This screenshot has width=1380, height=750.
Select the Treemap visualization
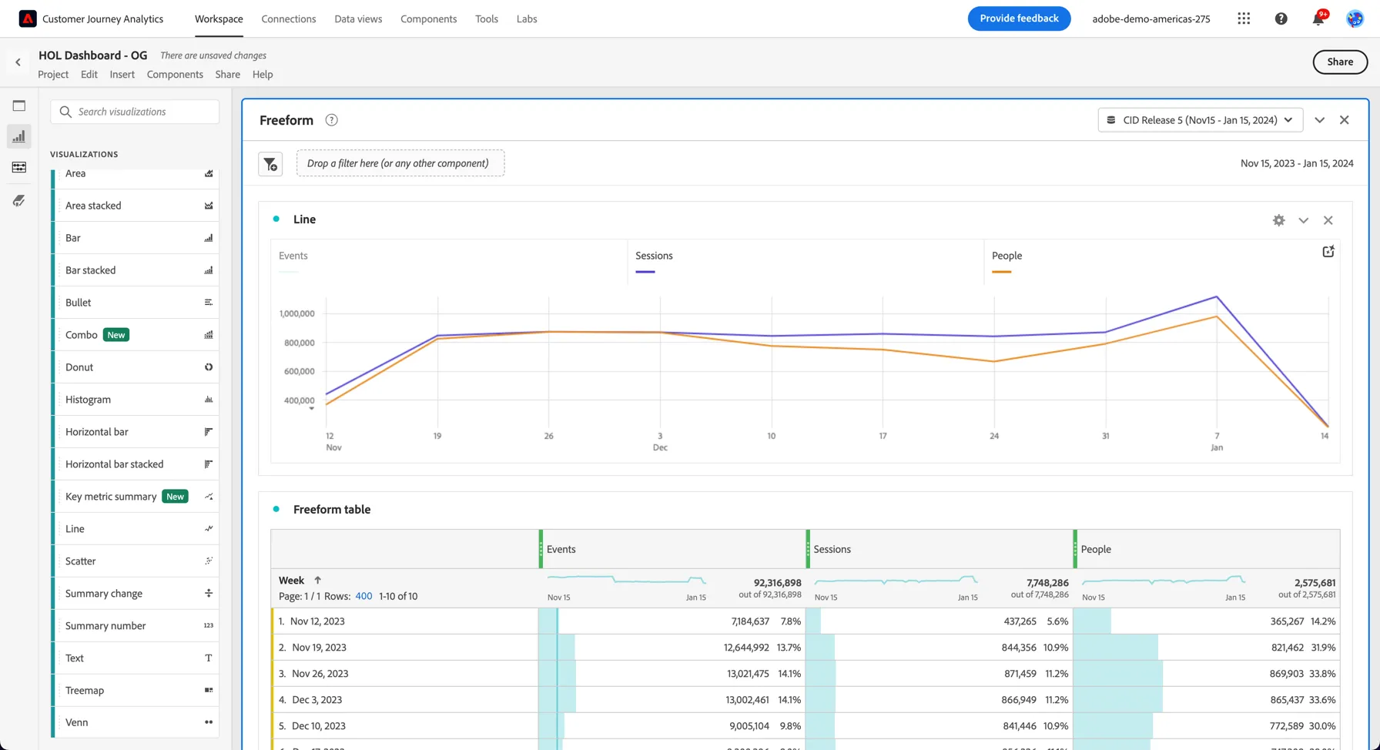137,691
